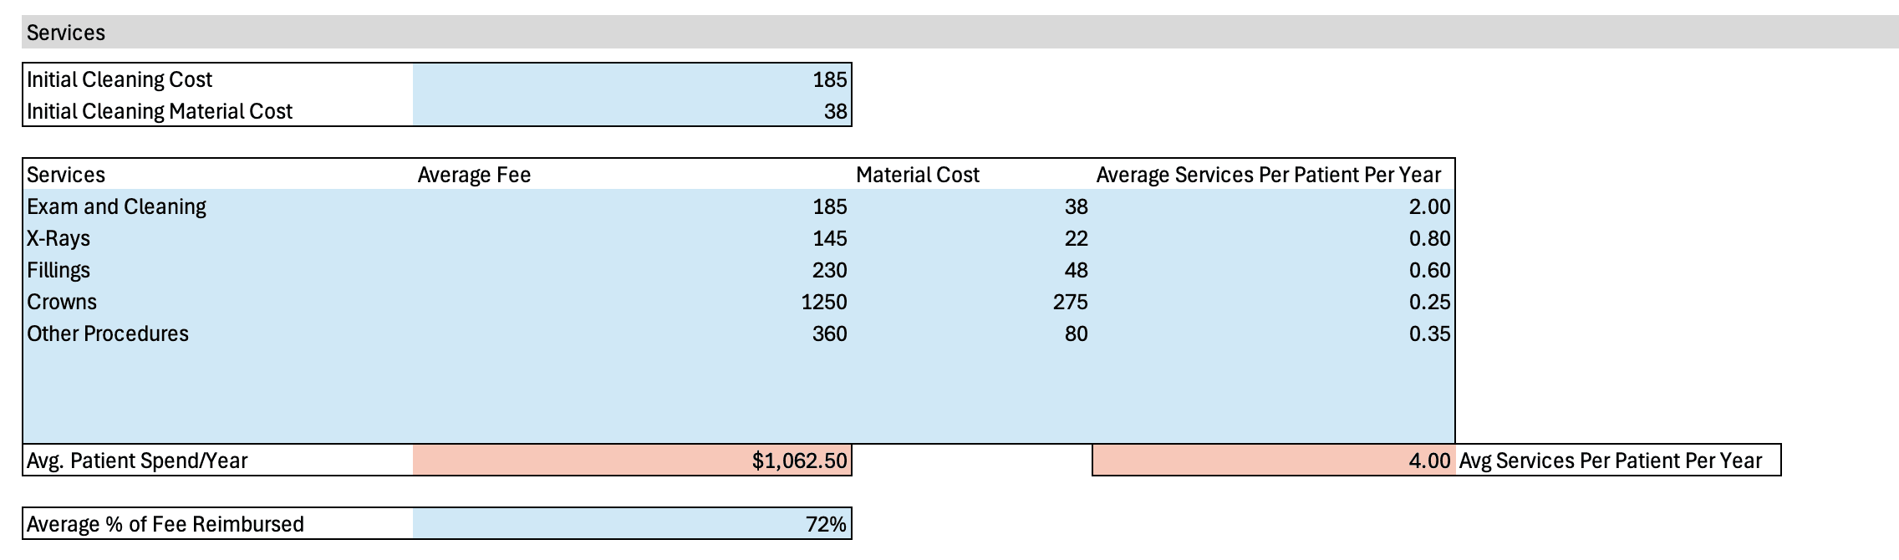Viewport: 1899px width, 560px height.
Task: Select the $1,062.50 patient spend total cell
Action: 632,461
